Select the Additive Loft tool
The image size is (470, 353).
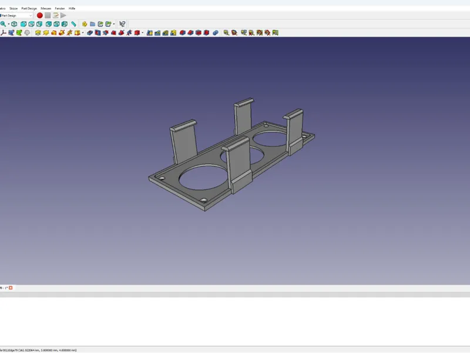pos(53,33)
